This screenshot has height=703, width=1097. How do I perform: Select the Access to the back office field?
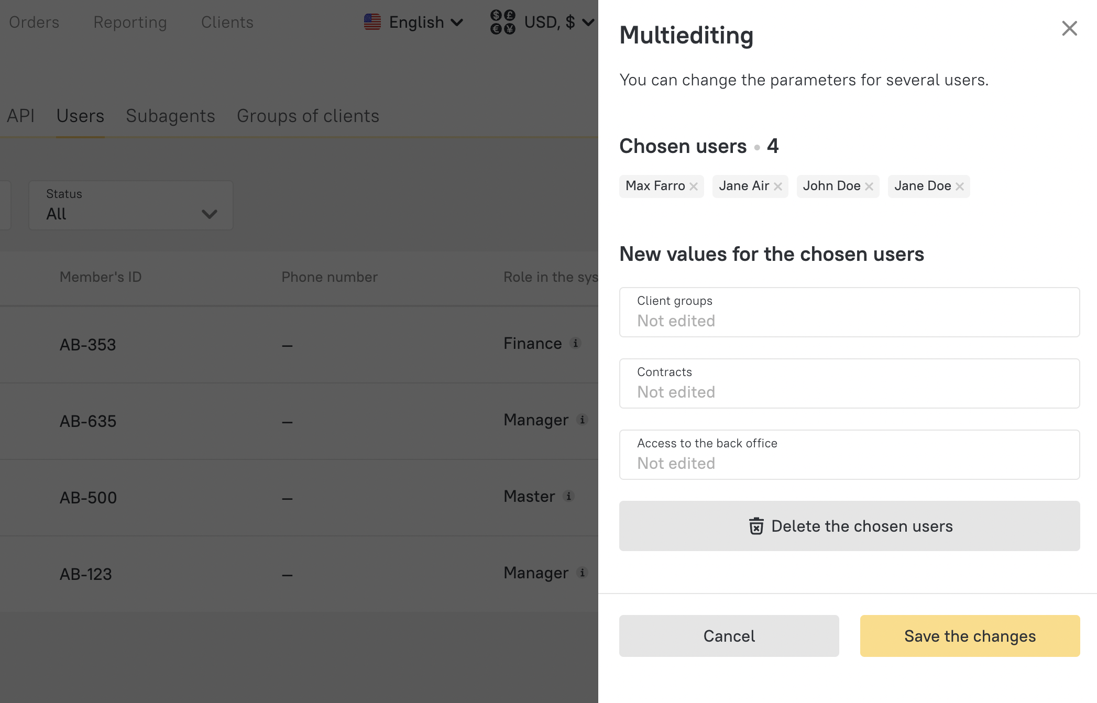tap(849, 454)
